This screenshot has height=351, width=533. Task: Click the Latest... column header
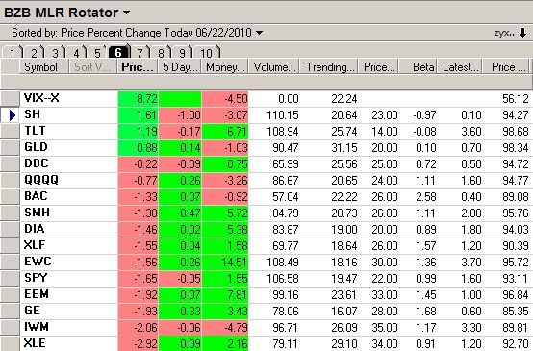(x=460, y=66)
